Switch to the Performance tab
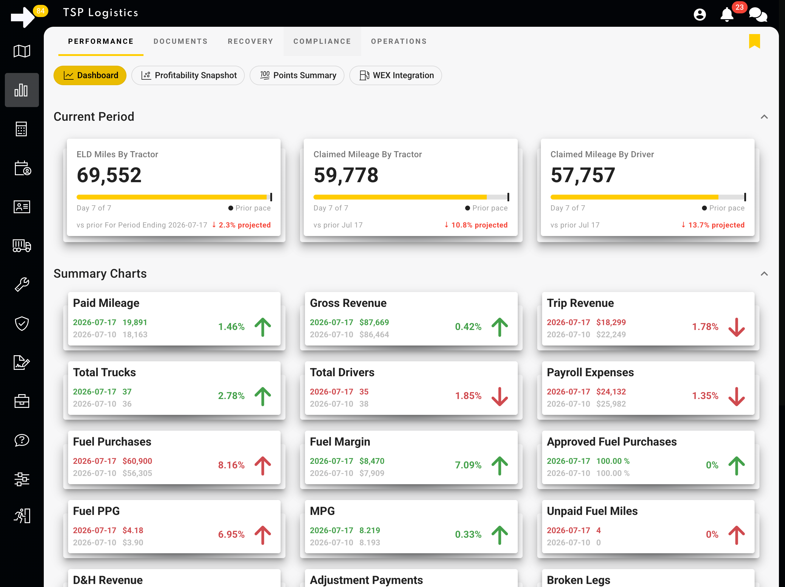This screenshot has height=587, width=785. 101,41
